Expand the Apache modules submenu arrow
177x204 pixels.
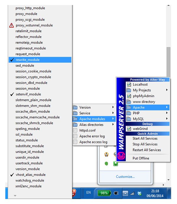tap(113, 119)
